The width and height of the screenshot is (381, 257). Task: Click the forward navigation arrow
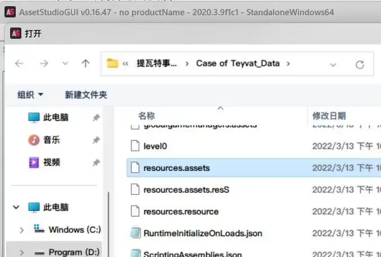click(x=44, y=64)
